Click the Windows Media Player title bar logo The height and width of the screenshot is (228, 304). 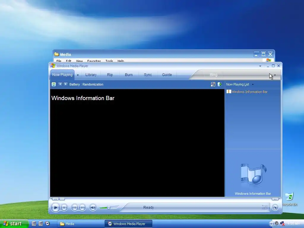click(53, 66)
